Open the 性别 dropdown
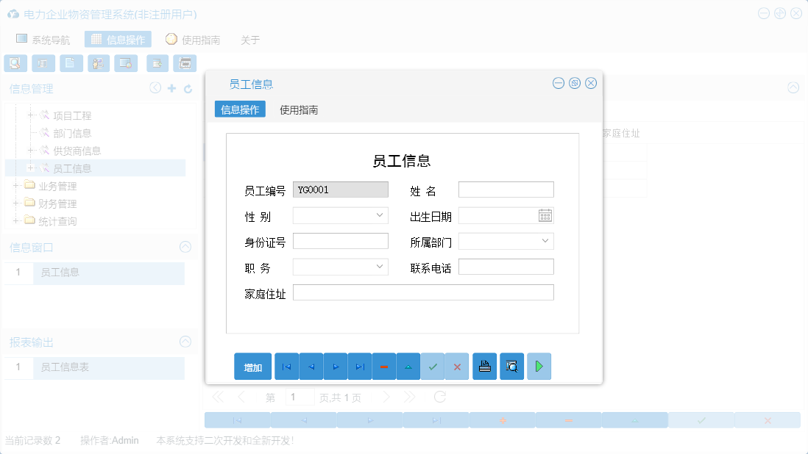 pos(380,215)
